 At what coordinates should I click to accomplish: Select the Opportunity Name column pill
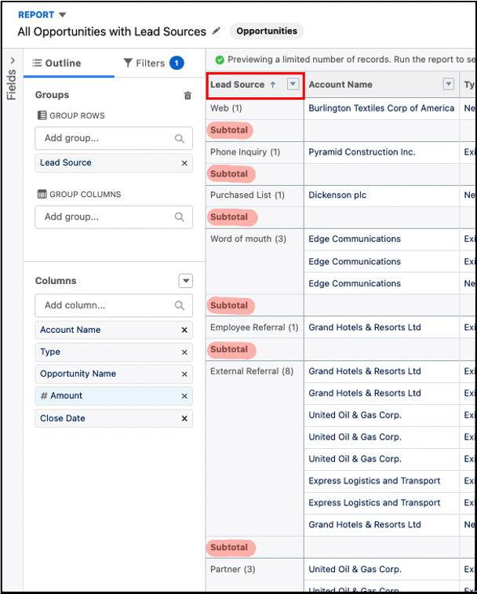coord(114,374)
